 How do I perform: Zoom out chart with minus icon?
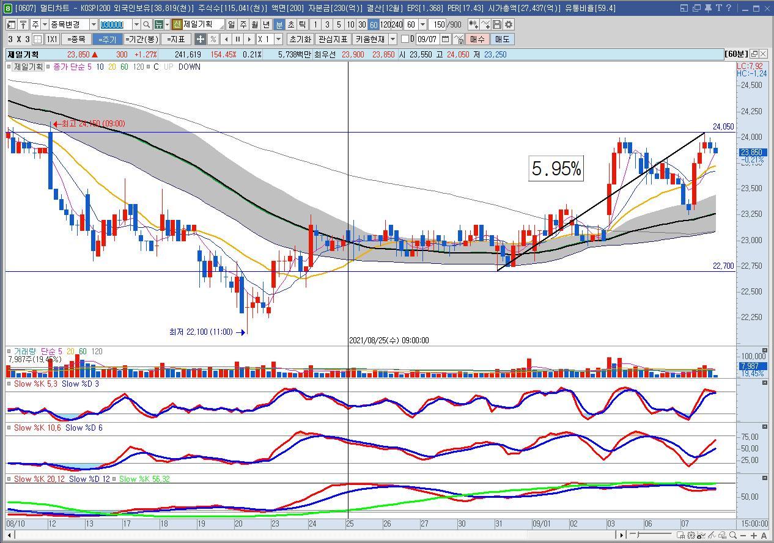point(743,535)
